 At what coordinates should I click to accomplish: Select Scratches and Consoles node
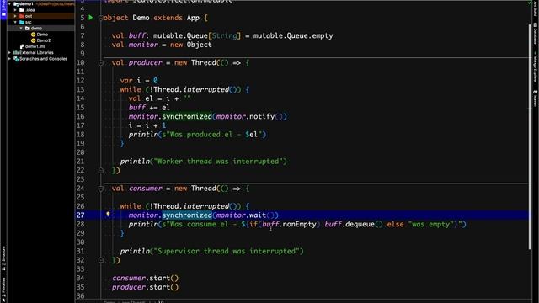pos(43,59)
